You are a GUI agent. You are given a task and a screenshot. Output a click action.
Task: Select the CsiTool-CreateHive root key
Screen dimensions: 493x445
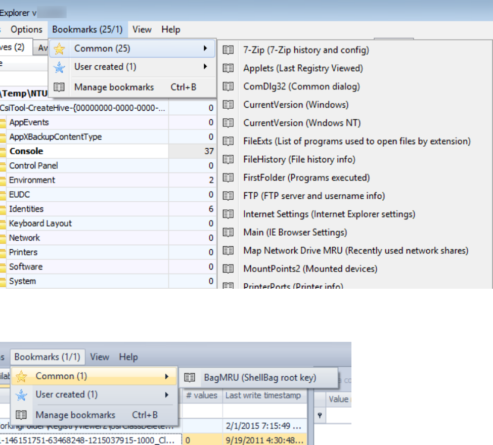(84, 108)
